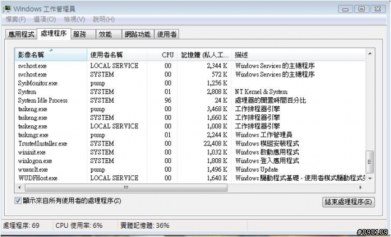This screenshot has height=237, width=391.
Task: Select svchost.exe row of LOCAL SERVICE
Action: coord(190,66)
